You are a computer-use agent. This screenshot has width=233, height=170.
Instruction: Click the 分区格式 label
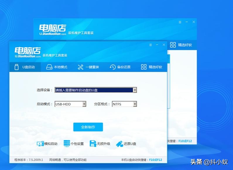(x=102, y=104)
